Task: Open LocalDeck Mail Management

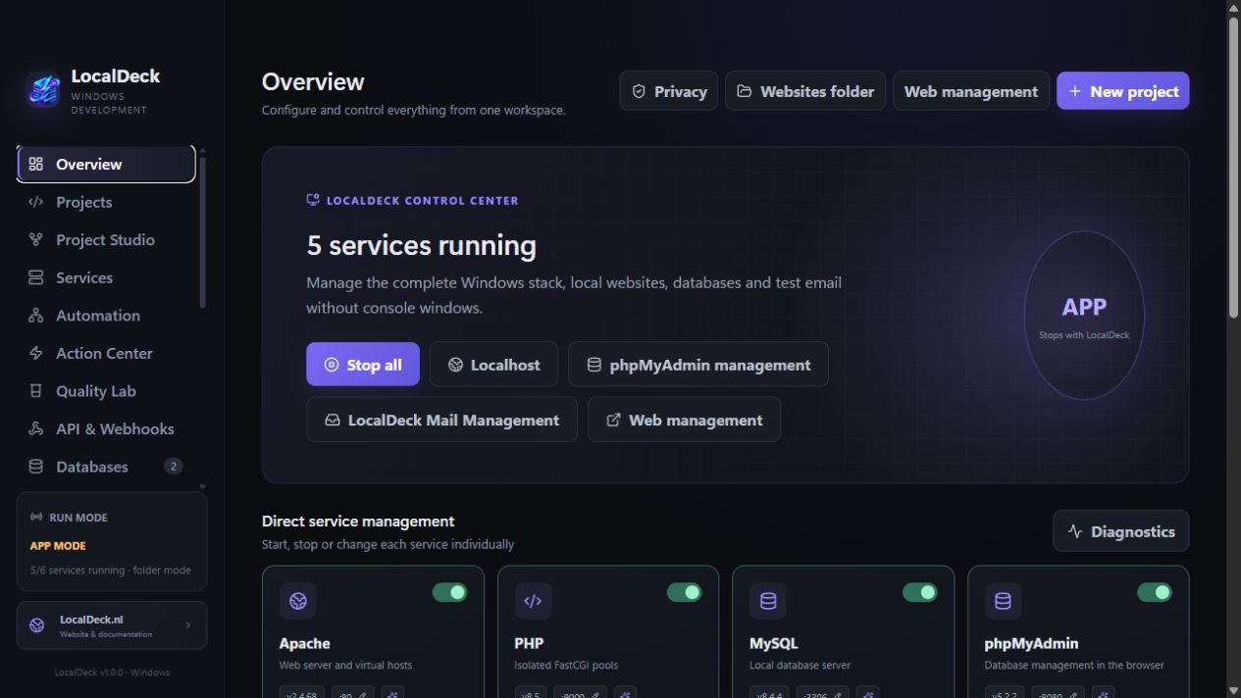Action: click(x=441, y=420)
